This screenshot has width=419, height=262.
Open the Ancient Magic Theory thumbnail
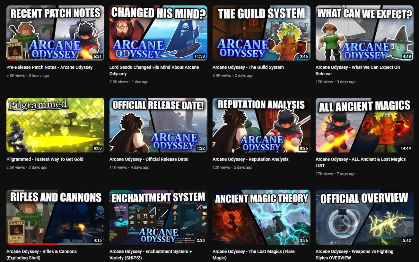pos(261,217)
